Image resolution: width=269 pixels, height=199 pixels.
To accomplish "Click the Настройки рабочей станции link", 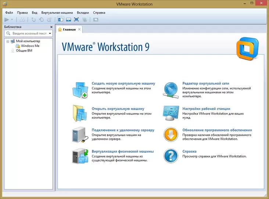I will coord(206,109).
